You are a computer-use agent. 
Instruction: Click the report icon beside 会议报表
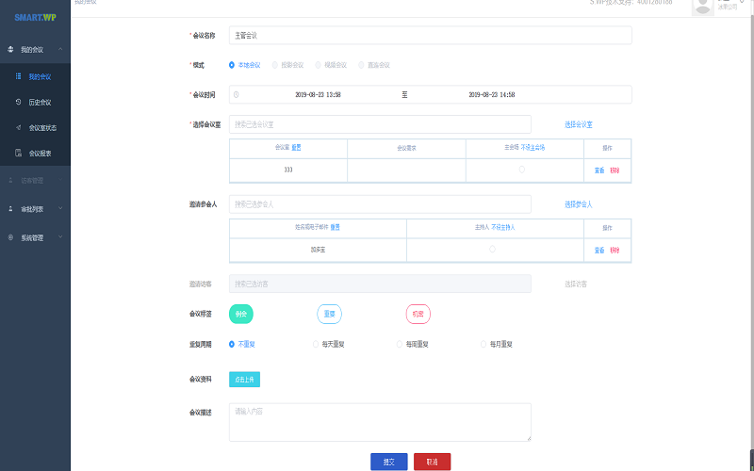[18, 153]
